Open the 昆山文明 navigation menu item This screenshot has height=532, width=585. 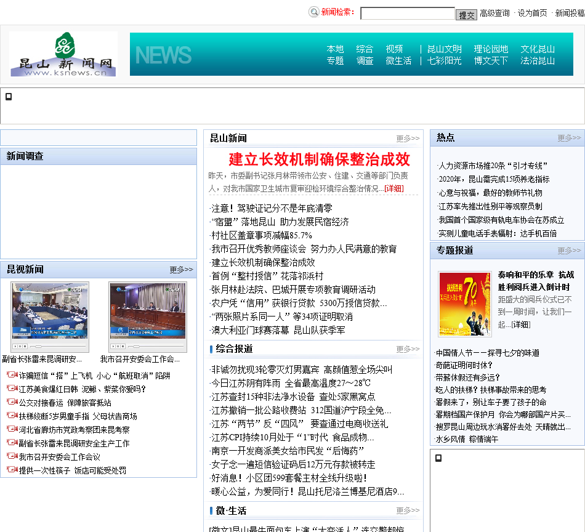444,49
